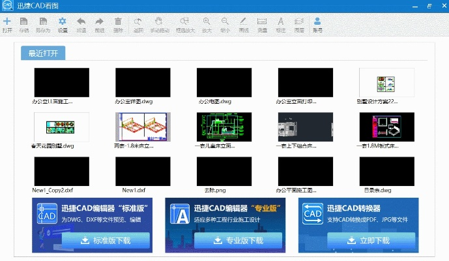This screenshot has height=261, width=449.
Task: Open the 一套上下组合床 drawing thumbnail
Action: click(x=306, y=127)
